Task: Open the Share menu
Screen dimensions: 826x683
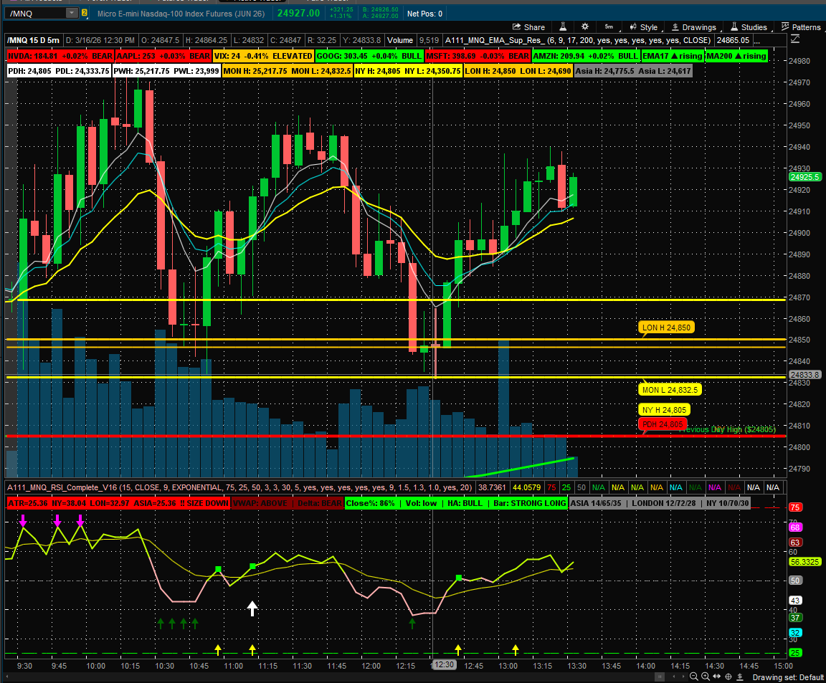Action: 528,27
